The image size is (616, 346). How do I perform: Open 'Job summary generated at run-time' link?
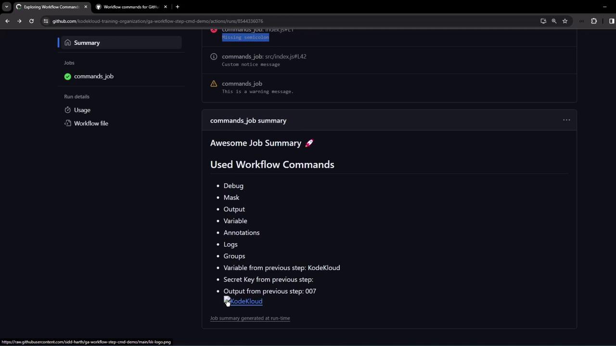click(x=250, y=318)
